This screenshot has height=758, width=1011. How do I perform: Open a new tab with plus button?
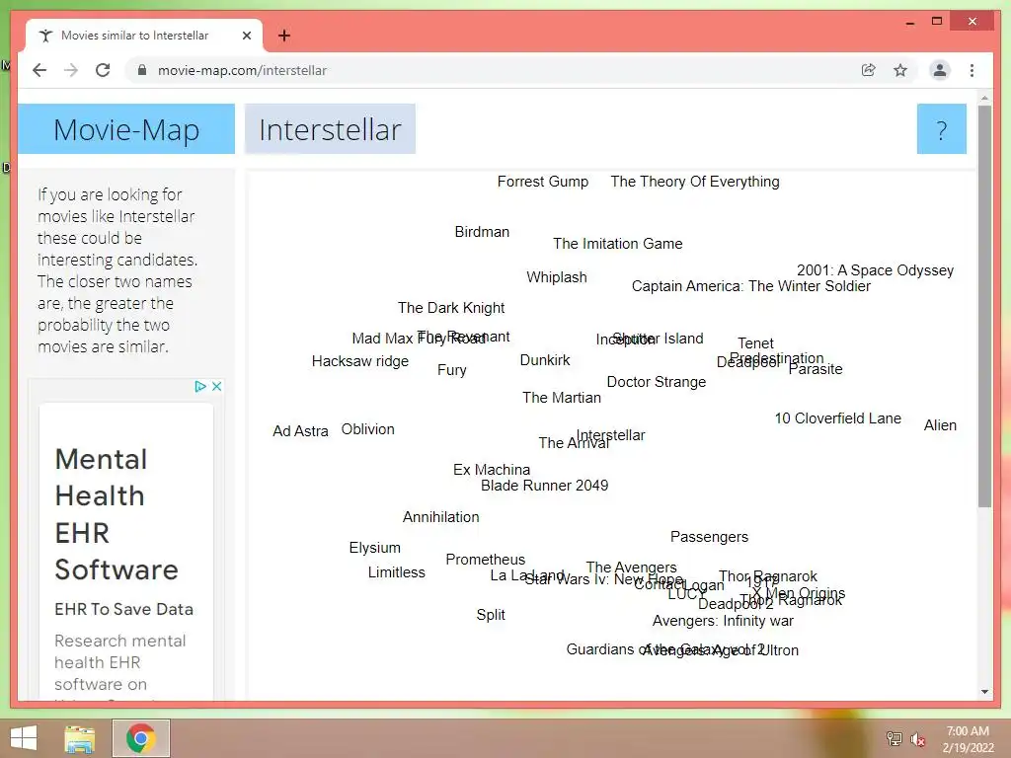pos(283,36)
